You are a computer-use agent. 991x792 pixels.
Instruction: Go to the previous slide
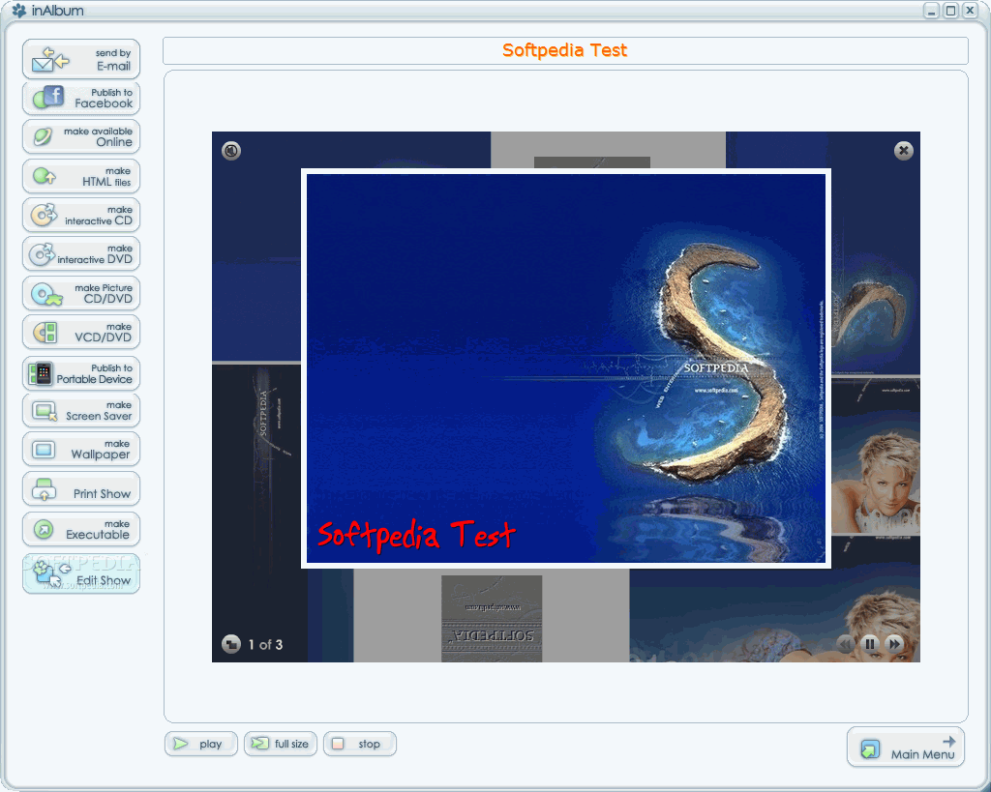845,644
